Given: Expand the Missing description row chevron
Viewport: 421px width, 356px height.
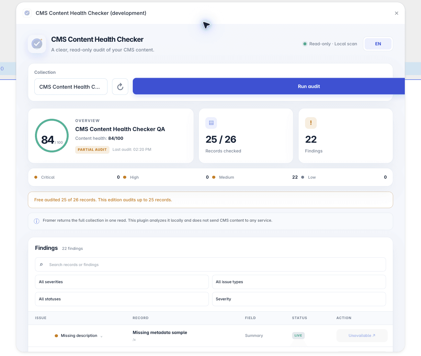Looking at the screenshot, I should pyautogui.click(x=101, y=336).
